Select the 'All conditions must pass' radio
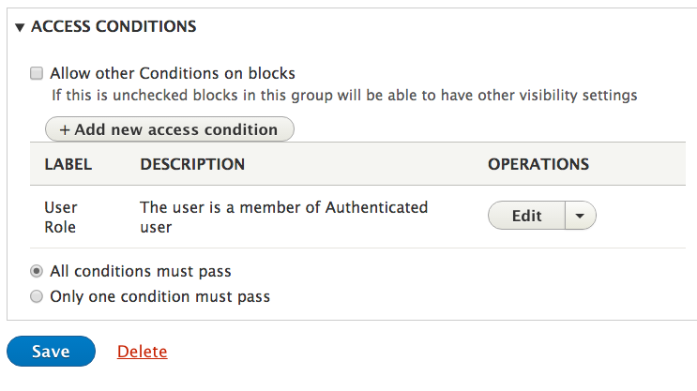The image size is (697, 391). [x=38, y=272]
